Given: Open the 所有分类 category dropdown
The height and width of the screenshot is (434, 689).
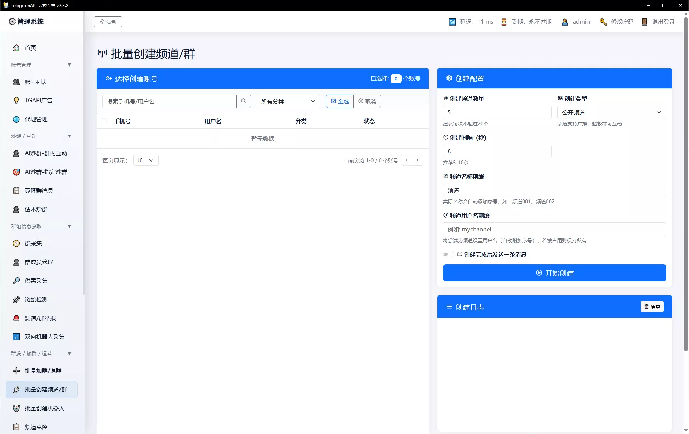Looking at the screenshot, I should point(288,101).
